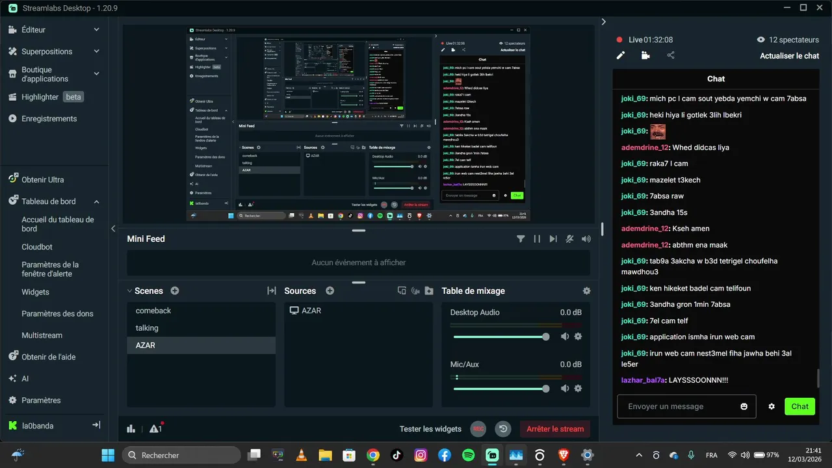Screen dimensions: 832x468
Task: Collapse the chat panel with arrow
Action: point(603,21)
